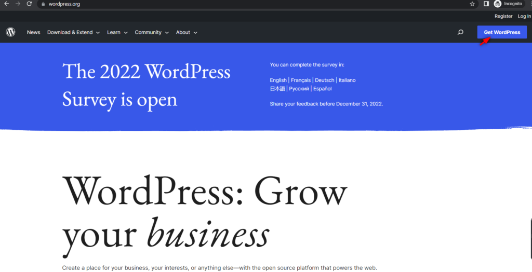Viewport: 532px width, 272px height.
Task: Open the 日本語 survey link
Action: point(277,89)
